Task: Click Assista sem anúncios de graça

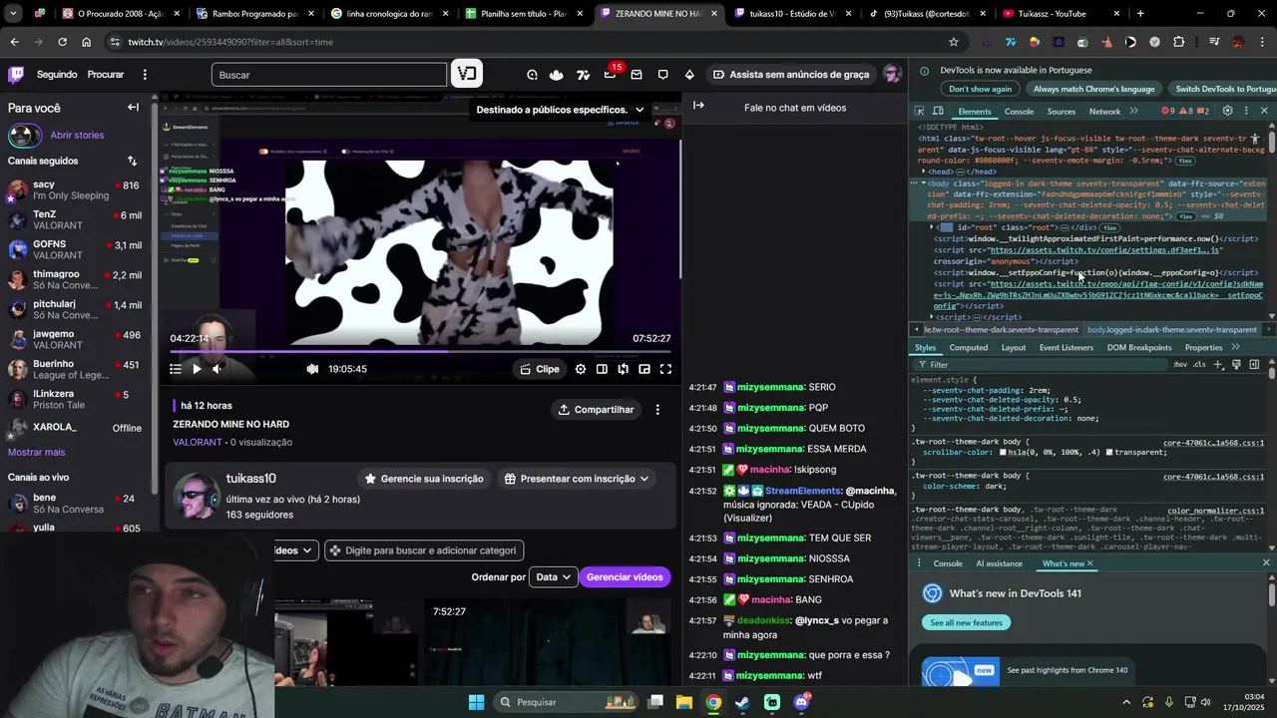Action: 791,75
